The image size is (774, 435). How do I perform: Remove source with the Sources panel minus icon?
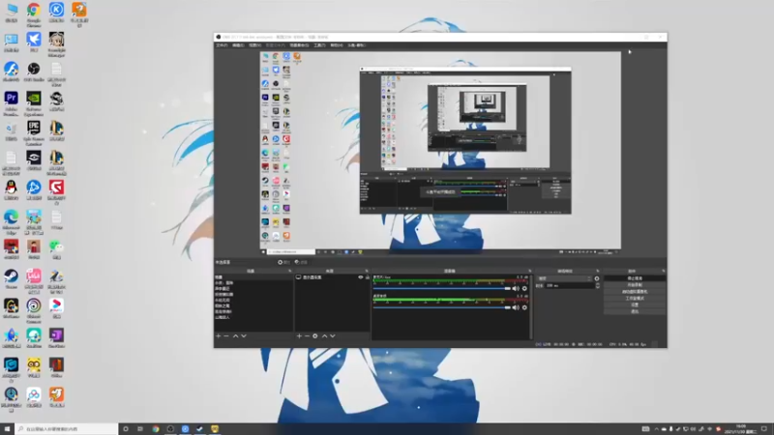pyautogui.click(x=307, y=335)
